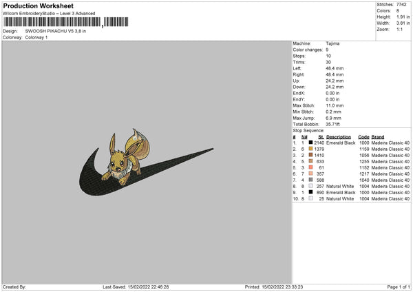Image resolution: width=413 pixels, height=292 pixels.
Task: Click Max Jump value "6.9 mm"
Action: point(333,118)
